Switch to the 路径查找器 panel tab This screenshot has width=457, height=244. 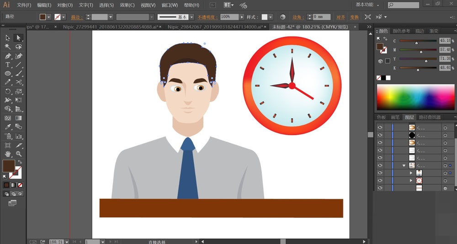pos(430,117)
